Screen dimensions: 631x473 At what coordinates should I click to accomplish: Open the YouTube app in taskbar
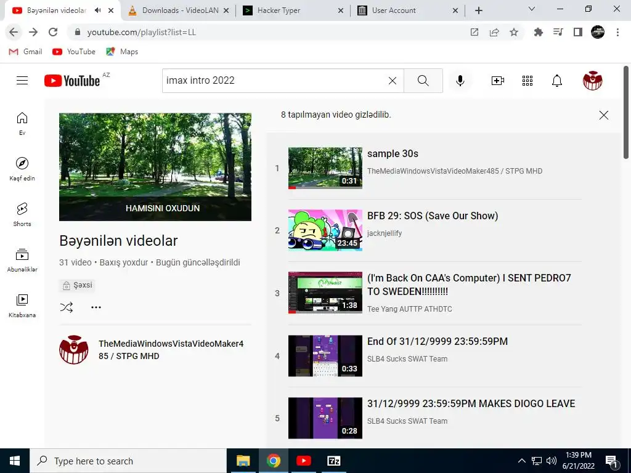click(x=303, y=461)
